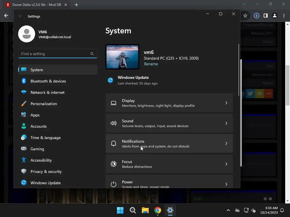This screenshot has height=217, width=290.
Task: Click the Accounts person icon
Action: (24, 126)
